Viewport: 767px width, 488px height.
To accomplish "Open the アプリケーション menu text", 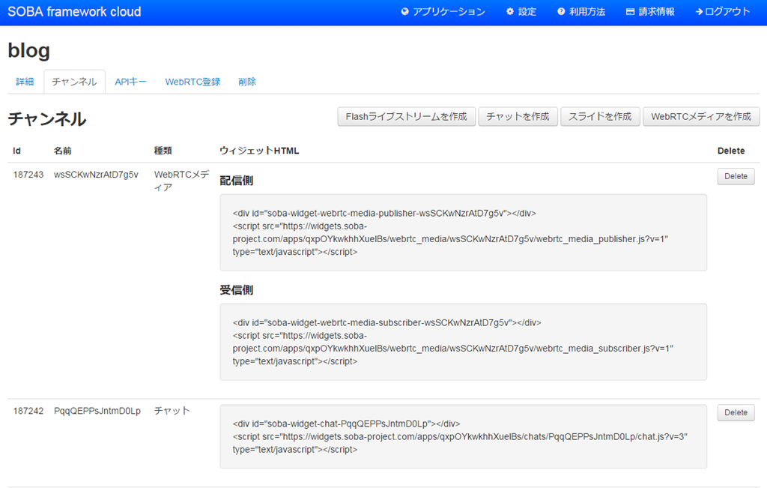I will (x=449, y=12).
